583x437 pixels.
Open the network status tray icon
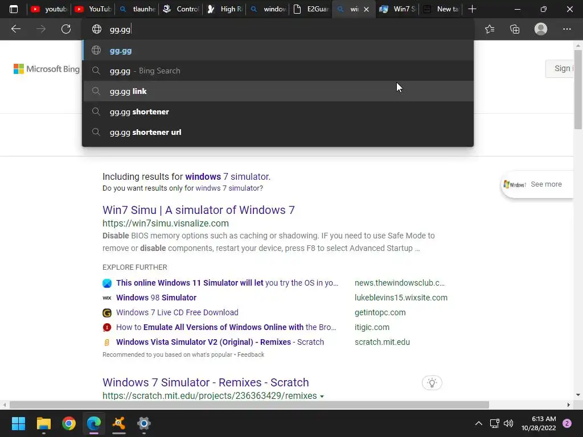(495, 423)
